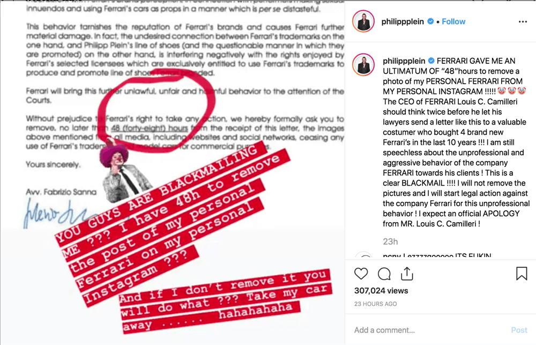Show the 307,024 views count details
The height and width of the screenshot is (345, 536).
point(381,291)
